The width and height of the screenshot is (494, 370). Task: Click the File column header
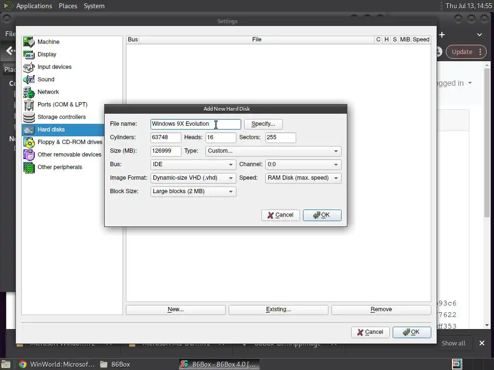pyautogui.click(x=257, y=40)
